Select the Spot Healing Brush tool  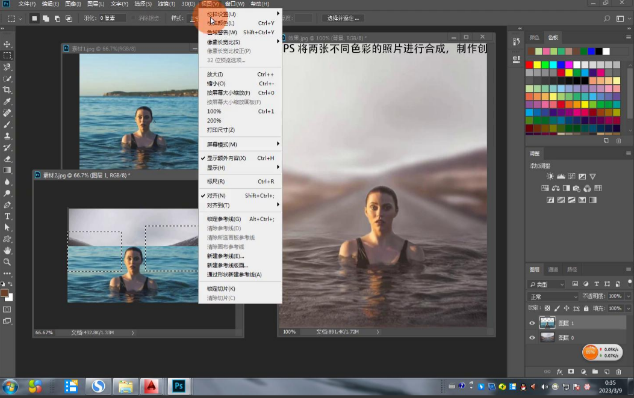(x=7, y=113)
